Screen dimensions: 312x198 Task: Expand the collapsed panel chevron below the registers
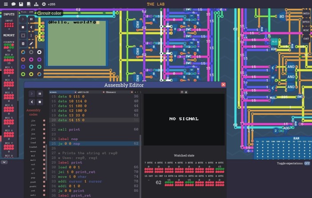4,162
